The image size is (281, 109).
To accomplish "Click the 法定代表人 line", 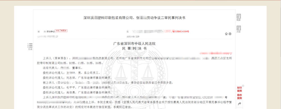I will point(63,68).
